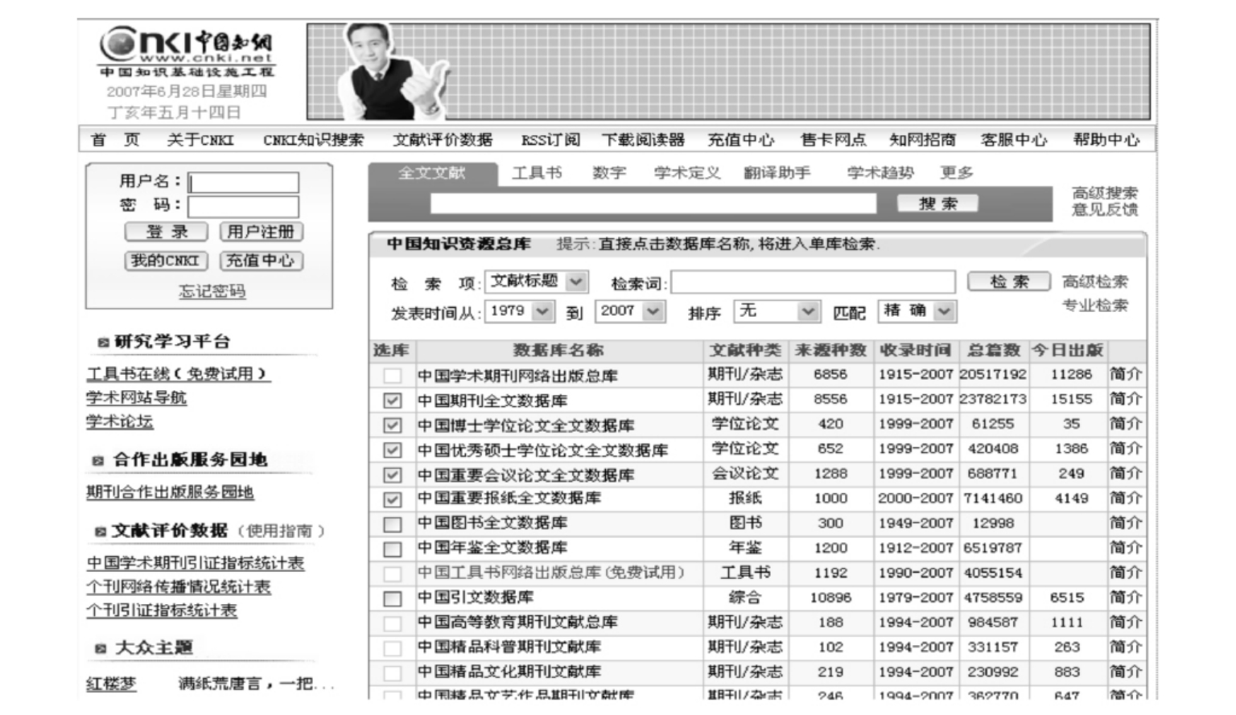This screenshot has height=715, width=1236.
Task: Open the 排序 sort dropdown
Action: (x=777, y=311)
